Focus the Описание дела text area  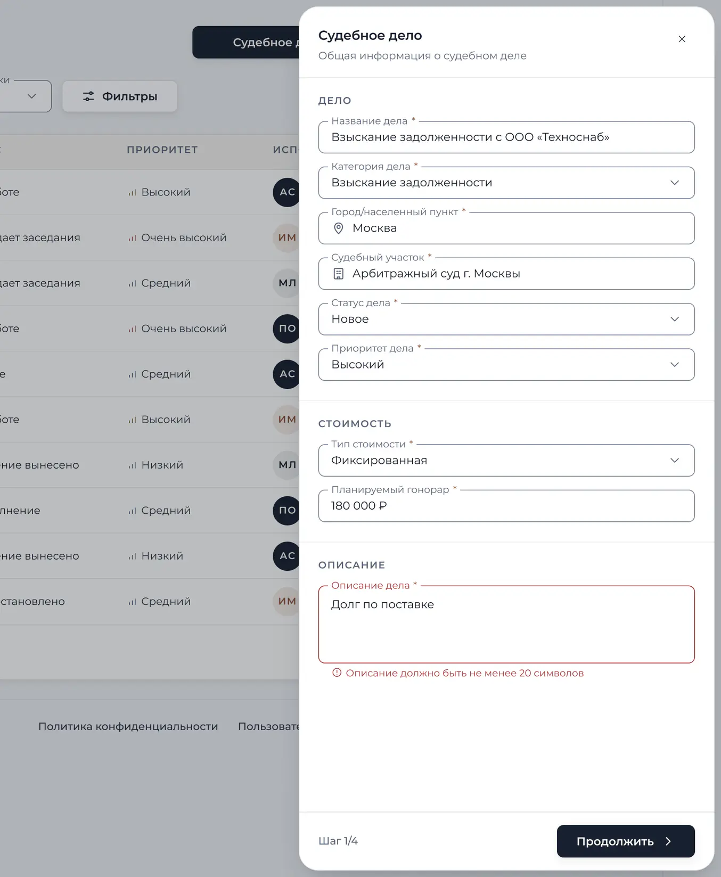point(506,625)
